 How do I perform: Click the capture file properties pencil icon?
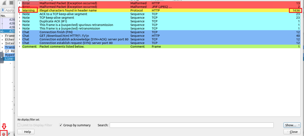(x=9, y=134)
